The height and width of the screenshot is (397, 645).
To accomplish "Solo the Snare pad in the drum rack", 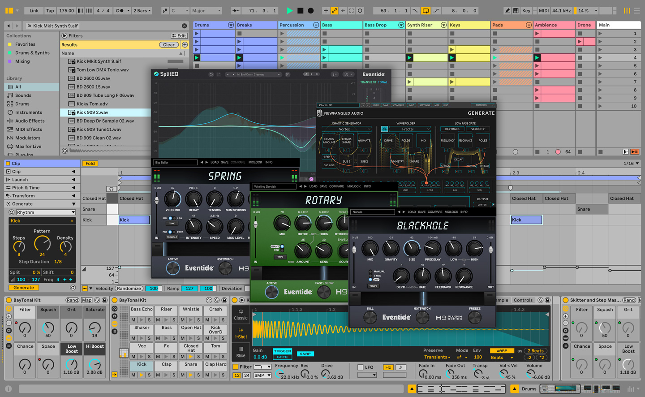I will coord(198,375).
